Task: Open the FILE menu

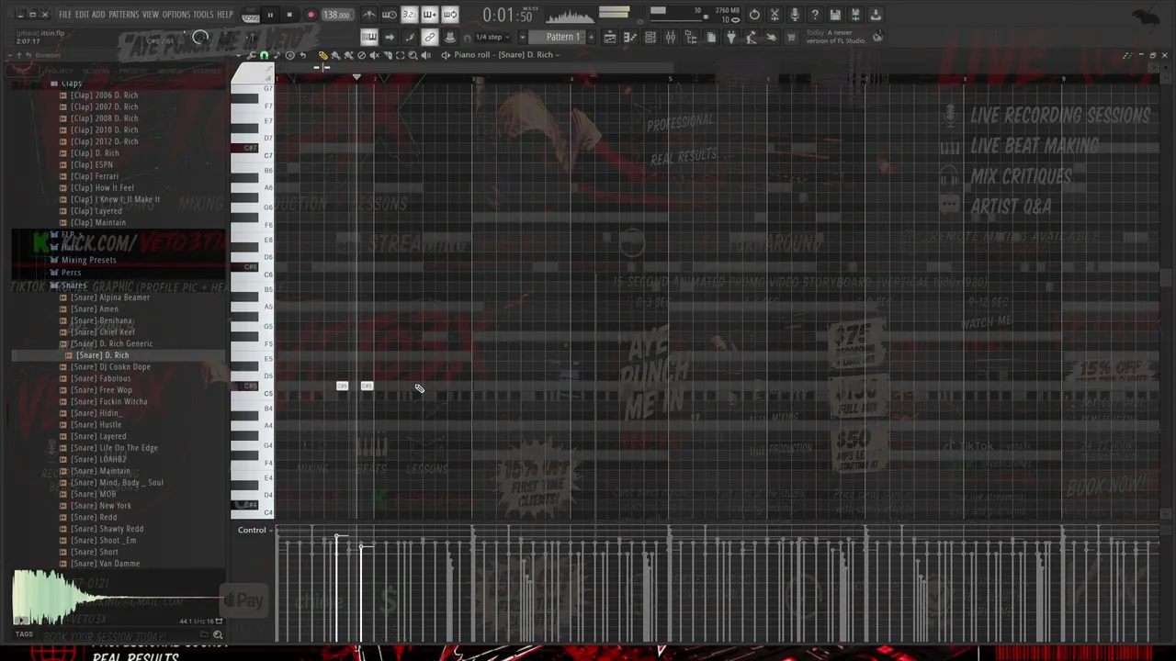Action: pos(65,15)
